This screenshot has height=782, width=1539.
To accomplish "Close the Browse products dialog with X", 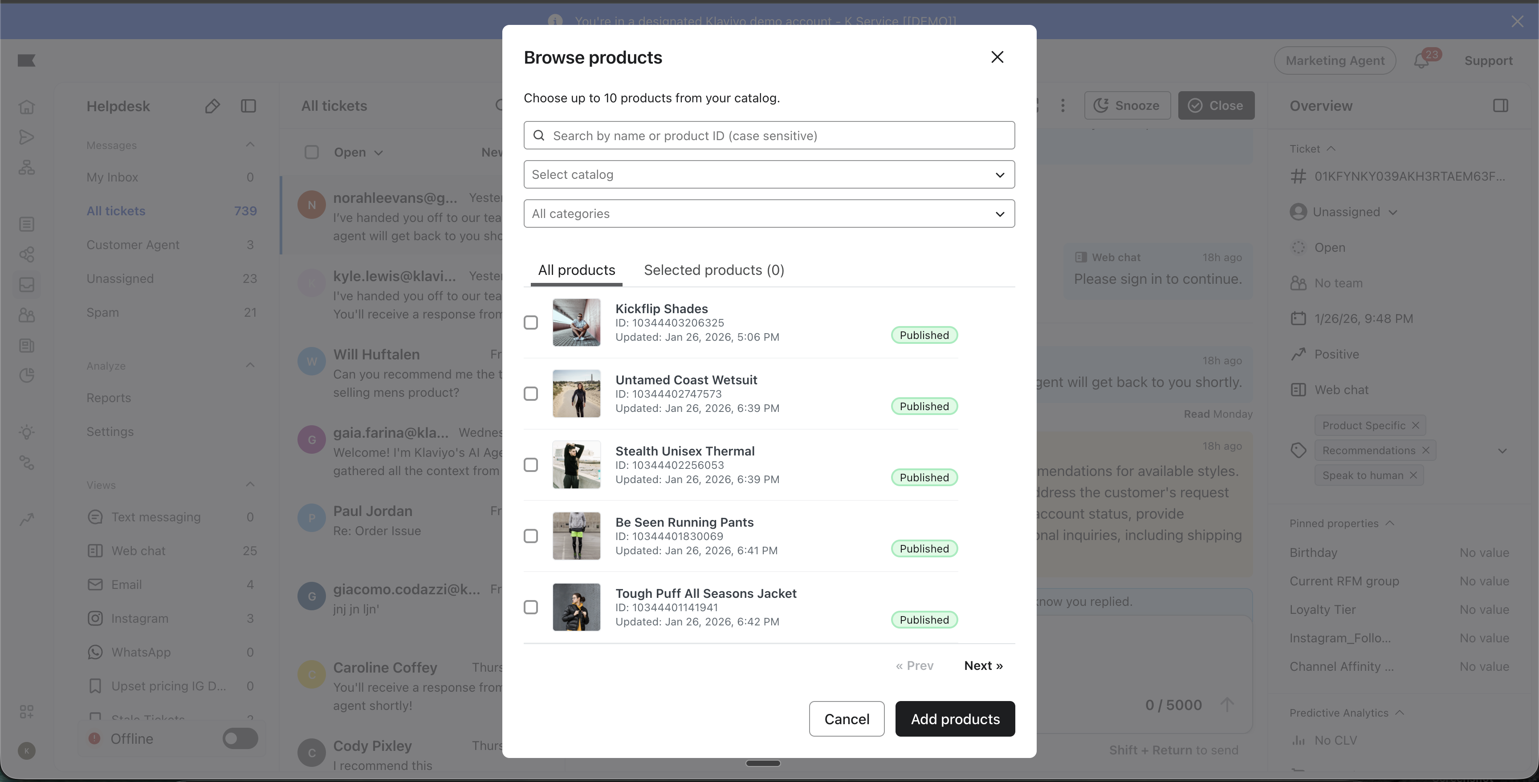I will (997, 57).
